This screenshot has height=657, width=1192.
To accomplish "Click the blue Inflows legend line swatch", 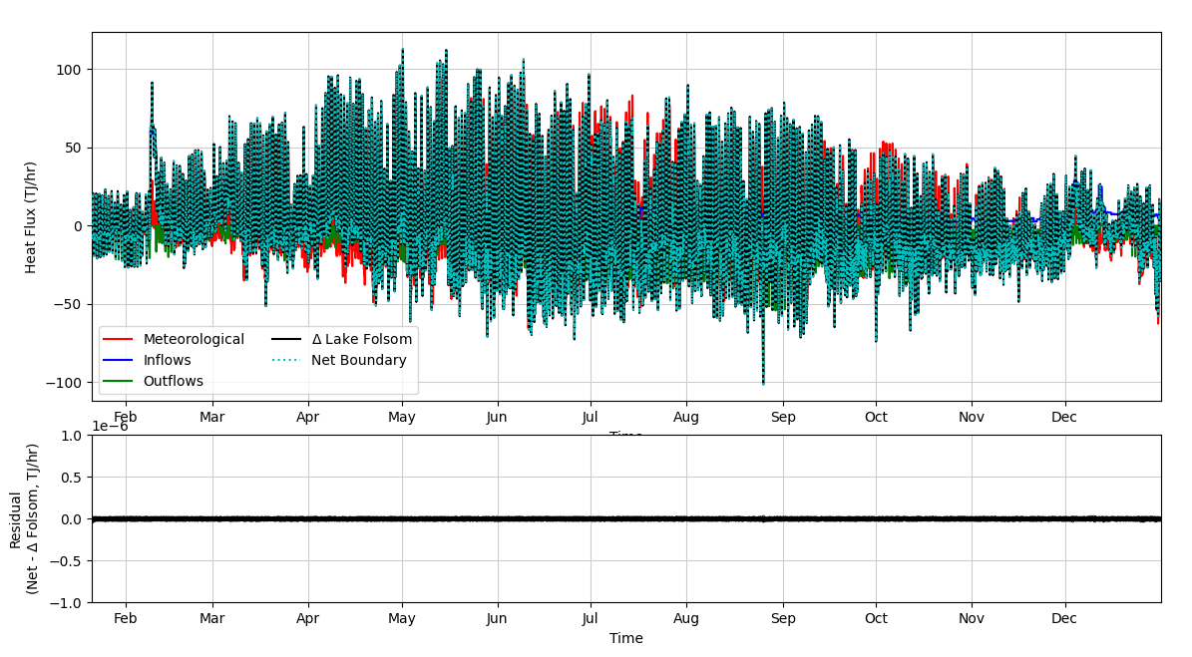I will tap(120, 360).
